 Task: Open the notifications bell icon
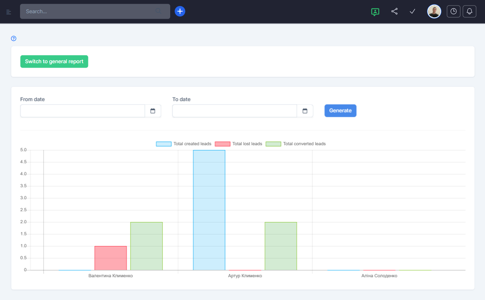[x=469, y=11]
